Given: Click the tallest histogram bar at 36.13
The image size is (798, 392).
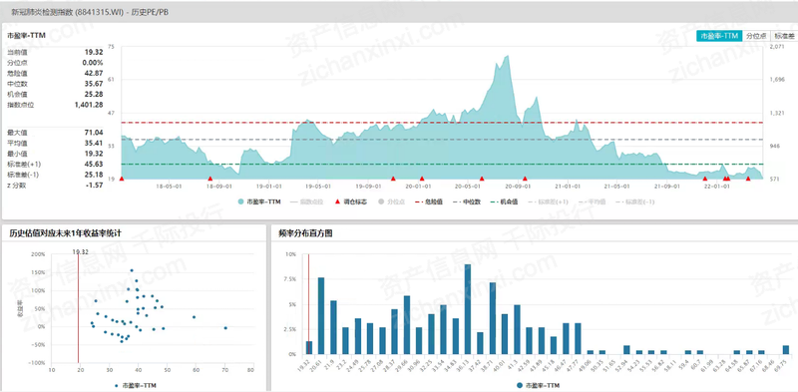Looking at the screenshot, I should click(x=468, y=309).
